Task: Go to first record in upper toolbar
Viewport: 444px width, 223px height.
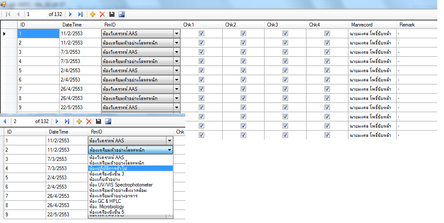Action: pyautogui.click(x=8, y=14)
